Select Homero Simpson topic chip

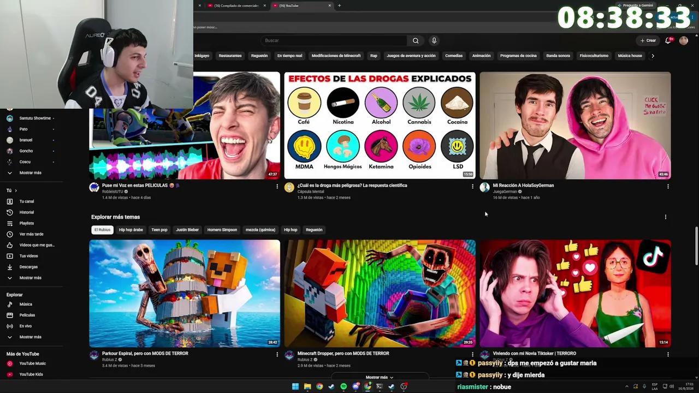222,230
